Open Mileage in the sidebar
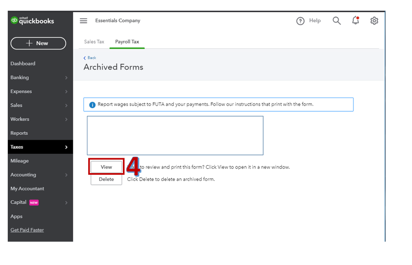Screen dimensions: 412x265 20,161
